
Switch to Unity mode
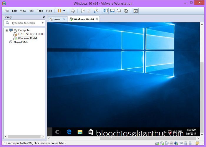(126, 11)
